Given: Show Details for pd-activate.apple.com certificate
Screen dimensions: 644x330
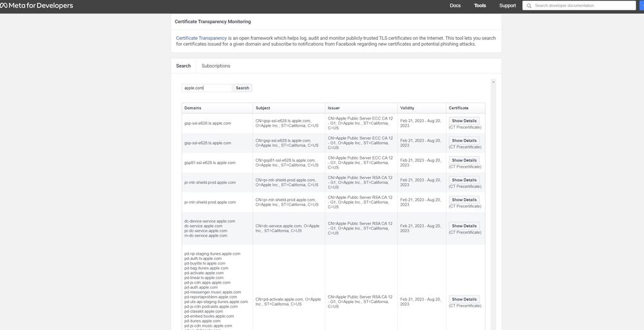Looking at the screenshot, I should point(464,299).
